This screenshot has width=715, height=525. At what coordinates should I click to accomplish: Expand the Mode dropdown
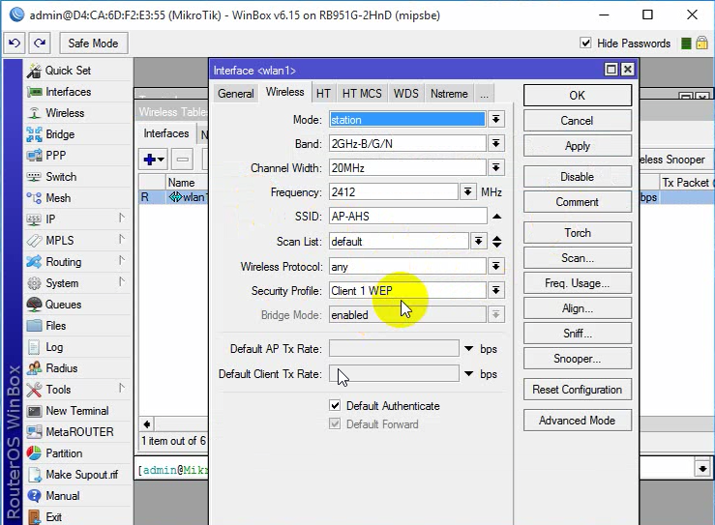[x=495, y=119]
